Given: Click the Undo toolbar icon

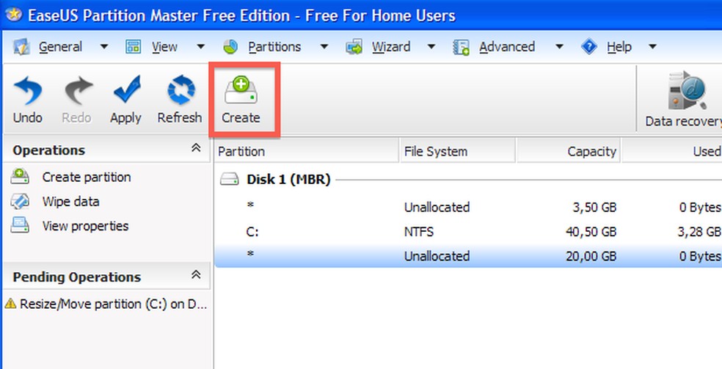Looking at the screenshot, I should (27, 92).
